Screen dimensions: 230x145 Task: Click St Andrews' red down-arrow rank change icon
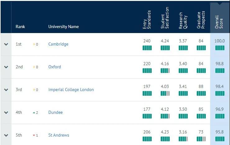point(34,135)
